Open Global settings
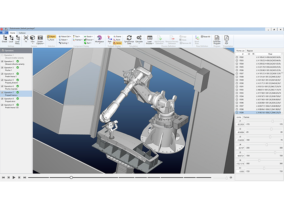 point(4,39)
